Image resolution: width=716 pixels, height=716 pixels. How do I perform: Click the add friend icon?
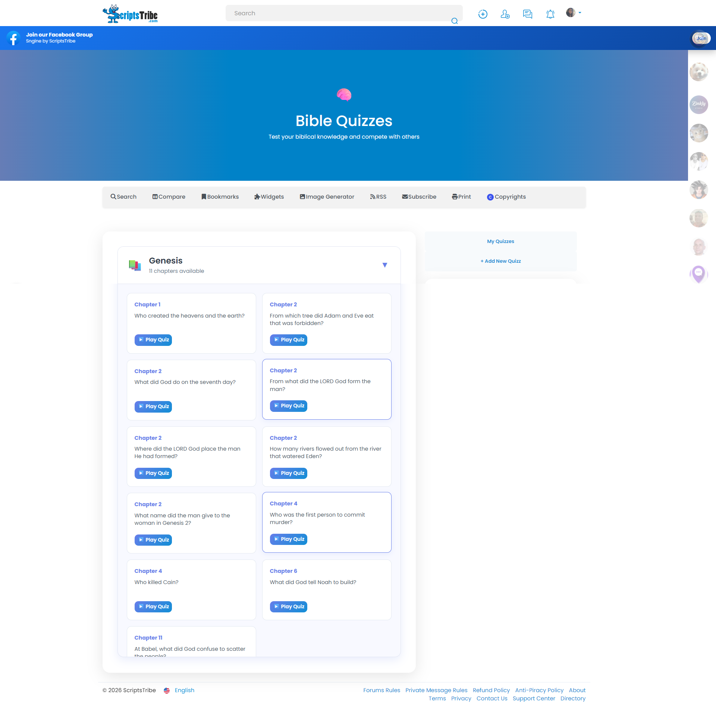[505, 14]
